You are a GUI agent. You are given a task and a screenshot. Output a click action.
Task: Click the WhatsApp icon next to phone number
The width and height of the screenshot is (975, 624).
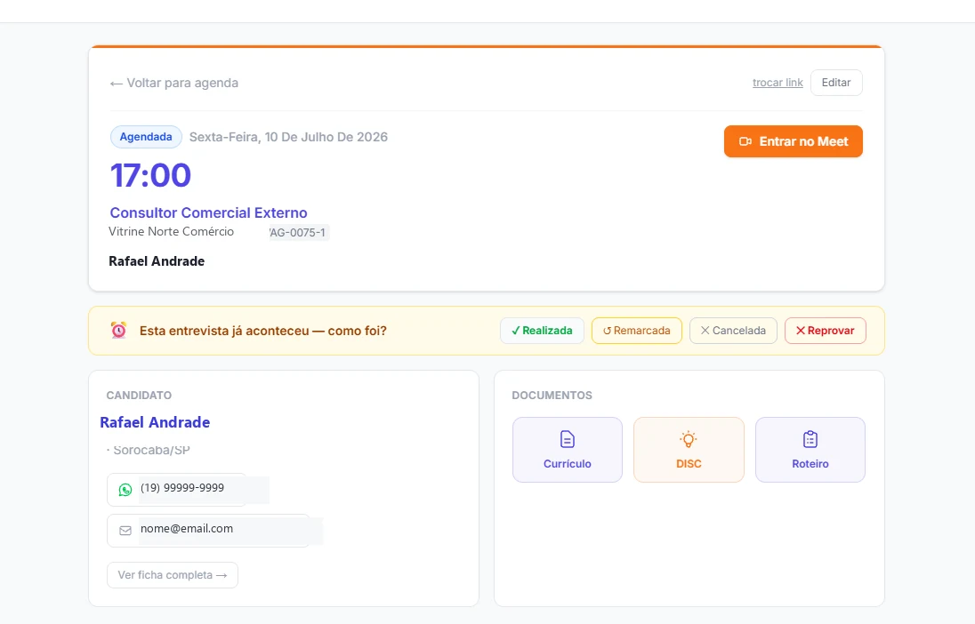pyautogui.click(x=125, y=490)
